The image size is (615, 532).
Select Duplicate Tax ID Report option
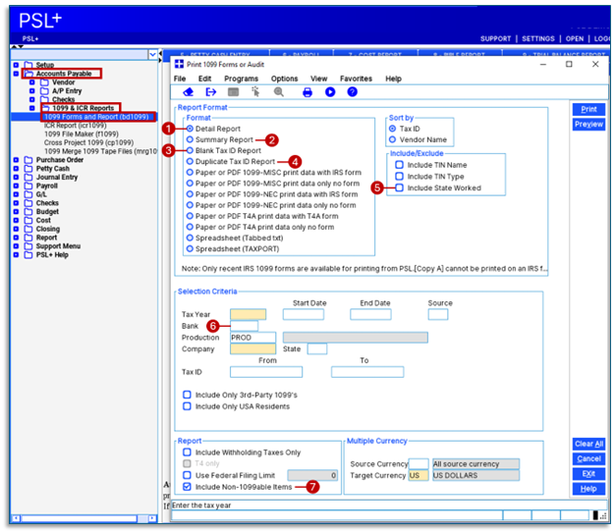pyautogui.click(x=190, y=161)
